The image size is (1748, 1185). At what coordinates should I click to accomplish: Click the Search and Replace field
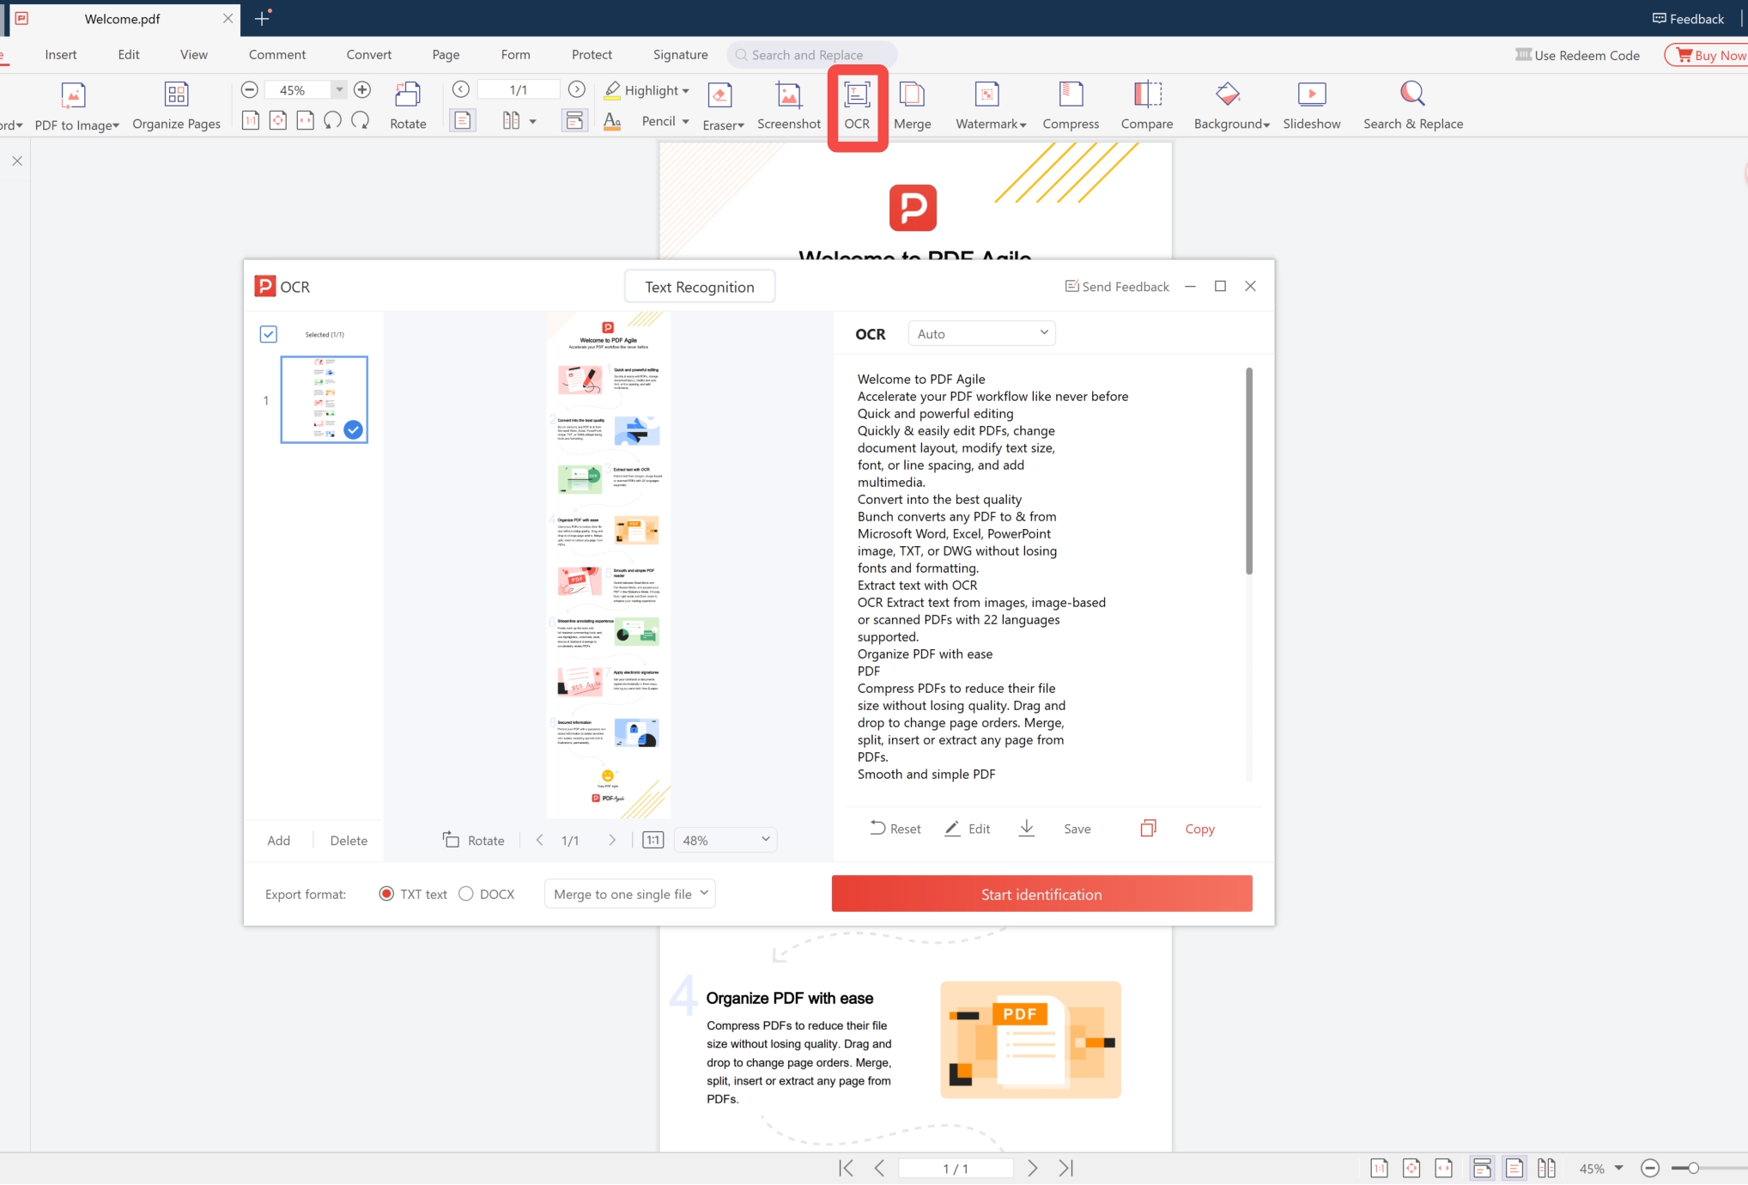point(812,54)
